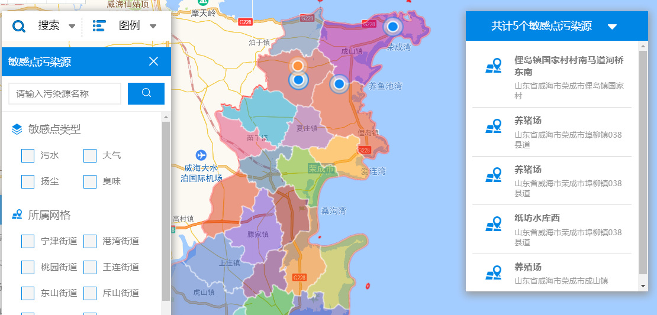Click the 共计5个敏感点污染源 header
The height and width of the screenshot is (315, 657).
[x=556, y=26]
